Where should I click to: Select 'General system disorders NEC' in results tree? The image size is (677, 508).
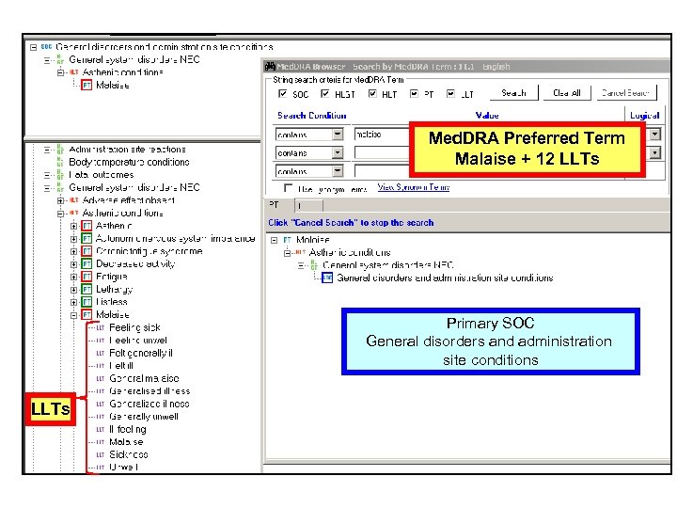pyautogui.click(x=387, y=265)
